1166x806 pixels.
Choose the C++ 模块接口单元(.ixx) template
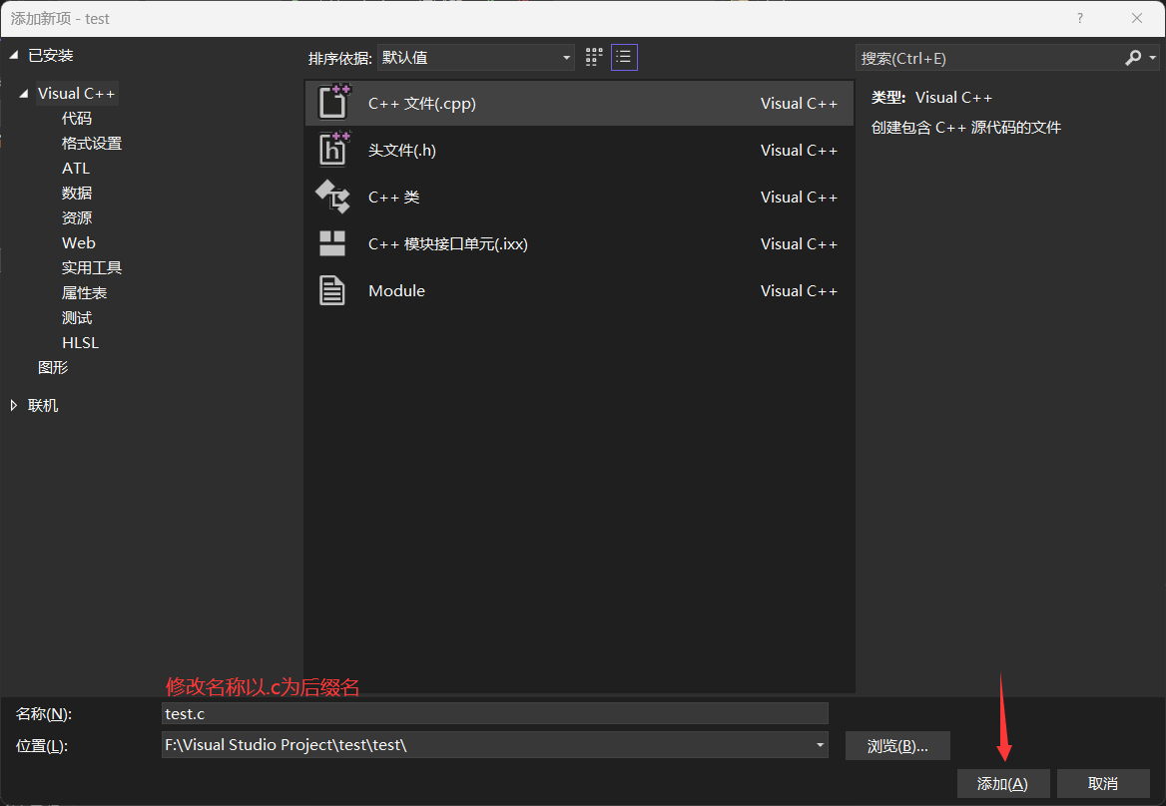pos(579,243)
